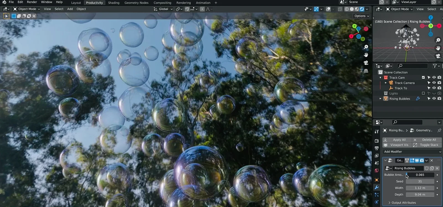Switch to the Animation workspace tab
443x207 pixels.
coord(203,3)
